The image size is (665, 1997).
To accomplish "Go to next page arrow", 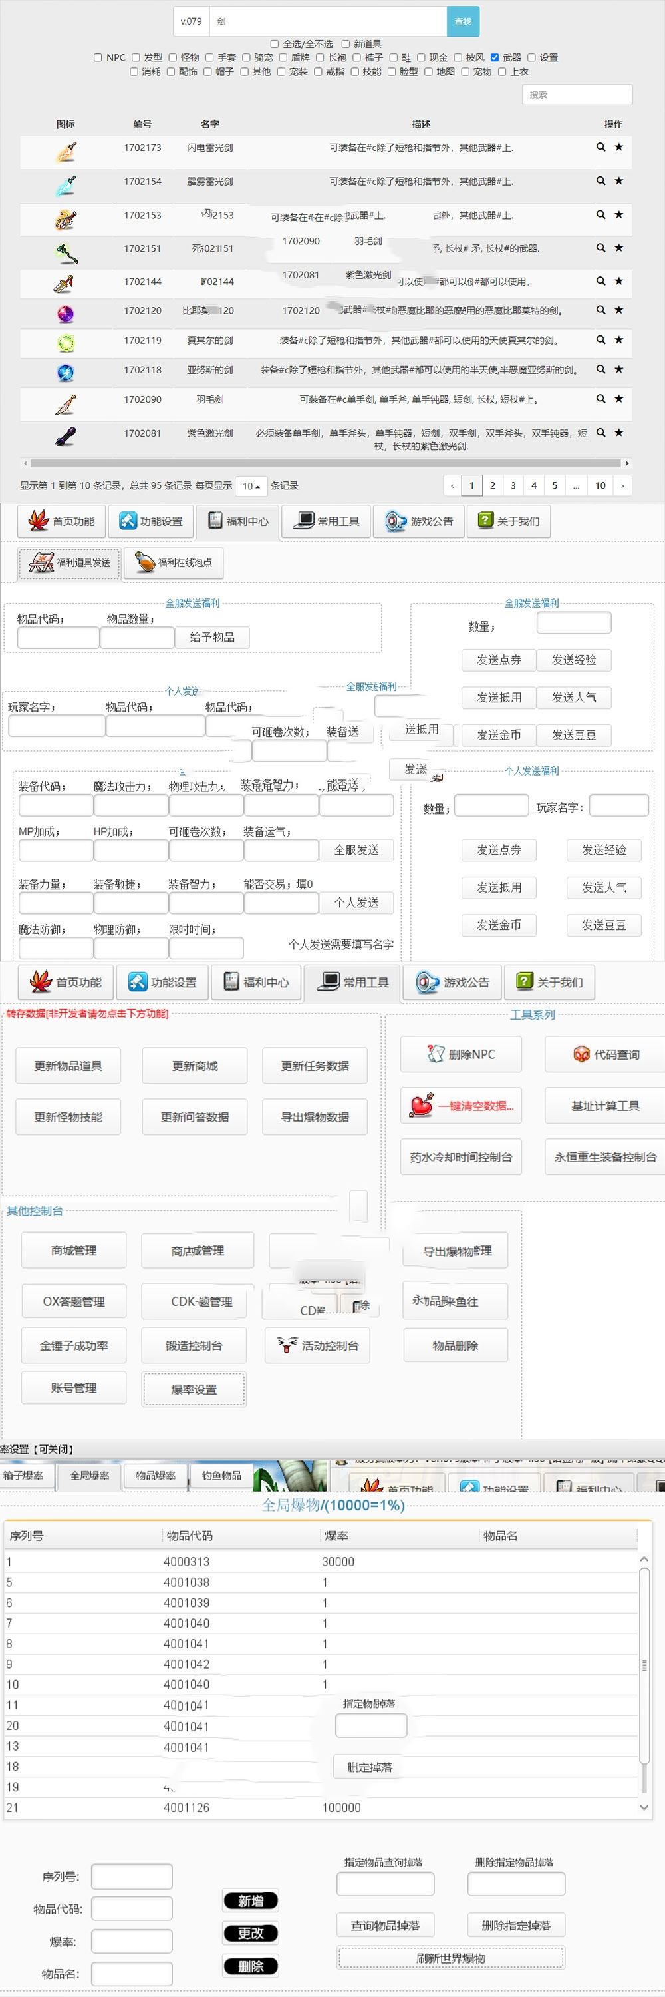I will (622, 485).
